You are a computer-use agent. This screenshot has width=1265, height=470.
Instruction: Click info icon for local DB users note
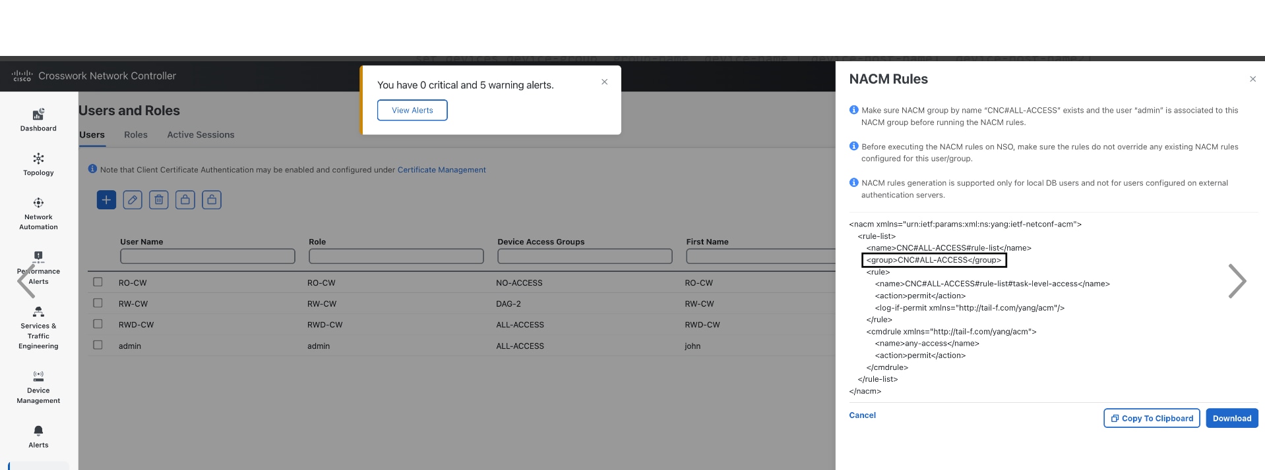pos(853,182)
